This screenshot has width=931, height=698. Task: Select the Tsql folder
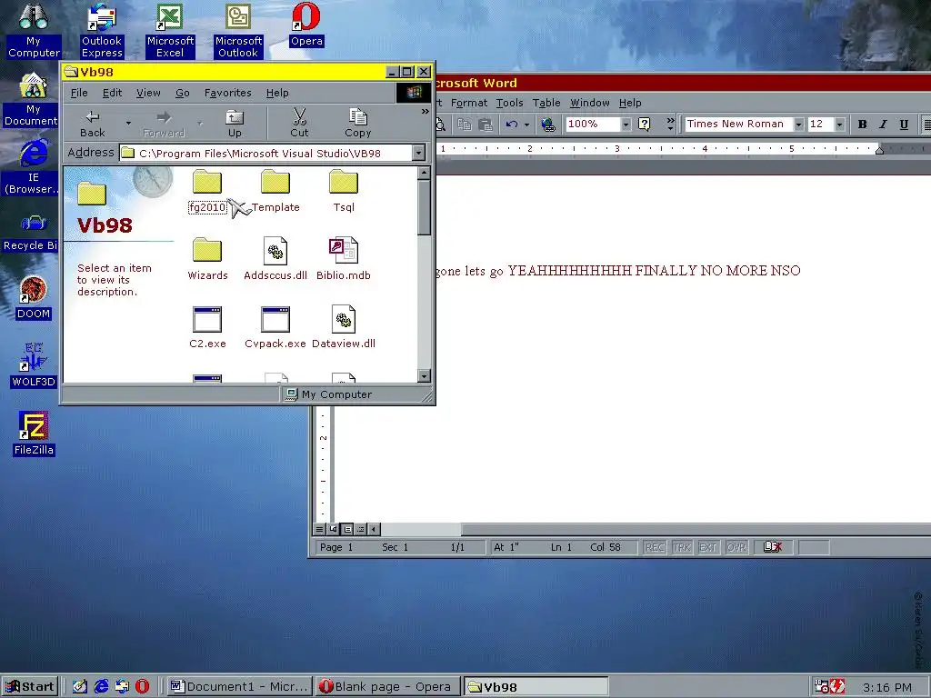pos(344,192)
